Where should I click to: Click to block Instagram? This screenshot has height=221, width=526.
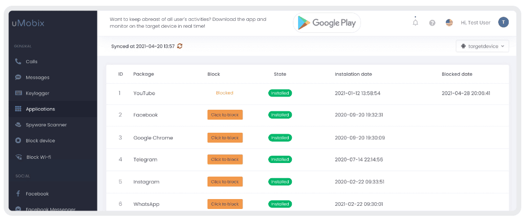point(225,182)
